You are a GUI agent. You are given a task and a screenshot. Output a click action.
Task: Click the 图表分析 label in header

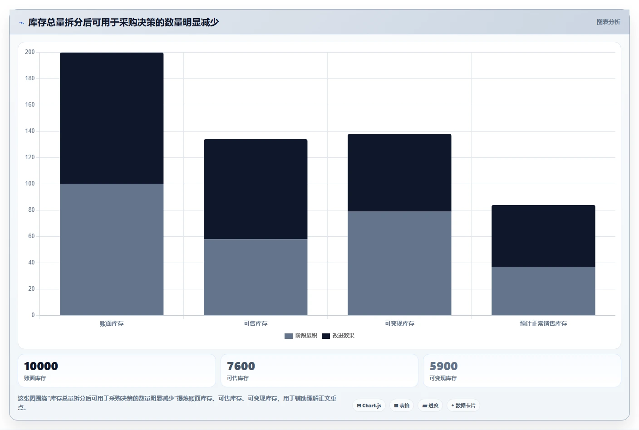pyautogui.click(x=608, y=22)
